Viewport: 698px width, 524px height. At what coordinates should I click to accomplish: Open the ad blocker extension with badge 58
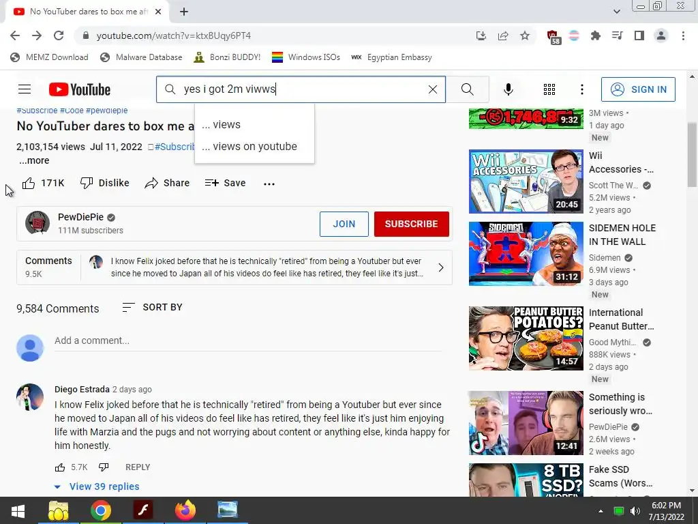pyautogui.click(x=553, y=37)
